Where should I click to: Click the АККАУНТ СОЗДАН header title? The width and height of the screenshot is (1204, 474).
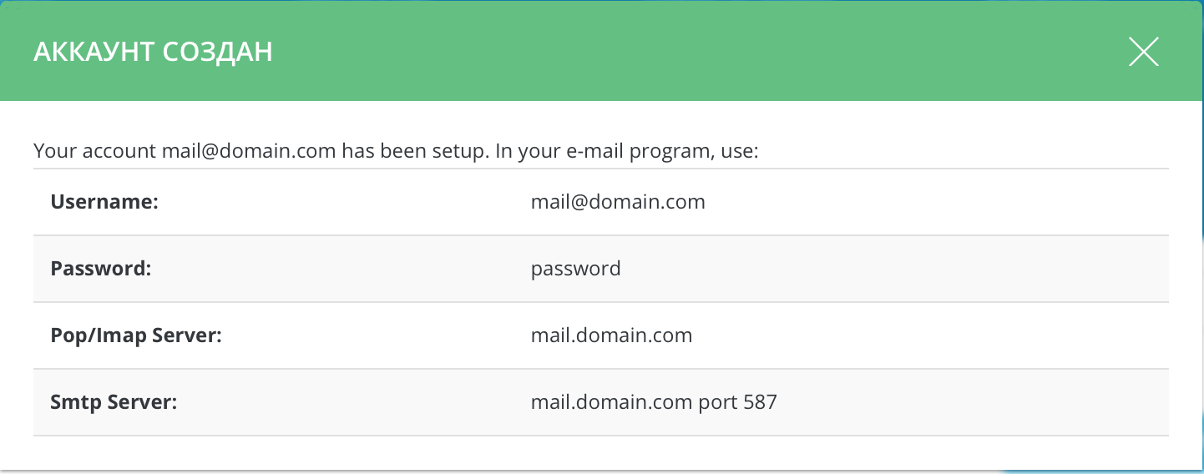pyautogui.click(x=153, y=52)
